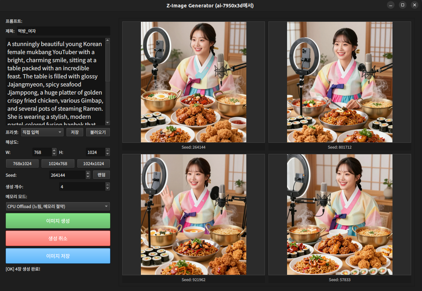Viewport: 422px width, 291px height.
Task: Increase width W with the up arrow
Action: pos(54,150)
